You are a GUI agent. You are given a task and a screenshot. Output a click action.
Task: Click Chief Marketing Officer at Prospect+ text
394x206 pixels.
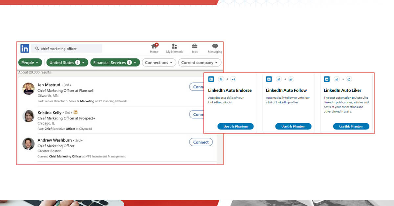click(x=66, y=118)
